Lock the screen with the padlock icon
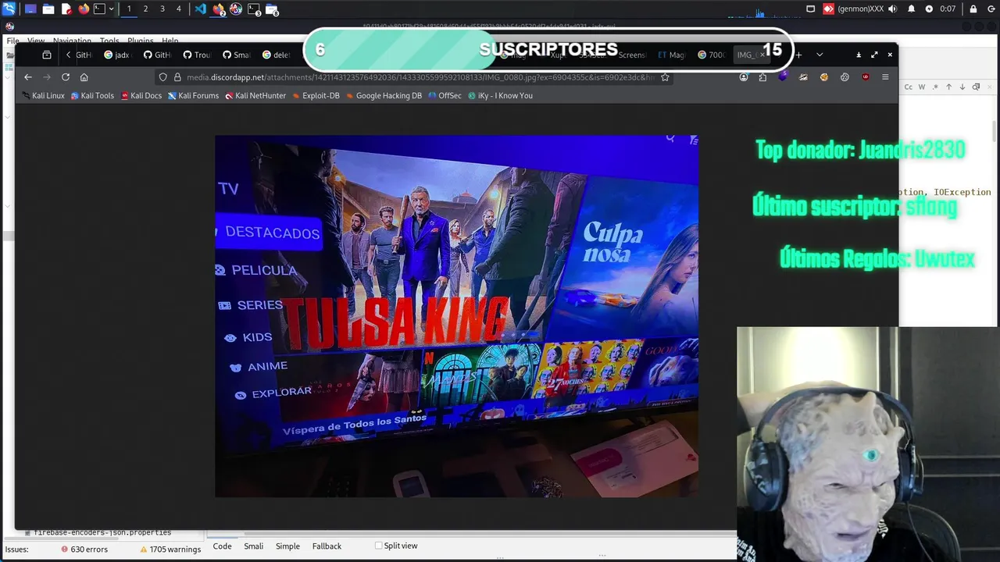The image size is (1000, 562). coord(974,9)
